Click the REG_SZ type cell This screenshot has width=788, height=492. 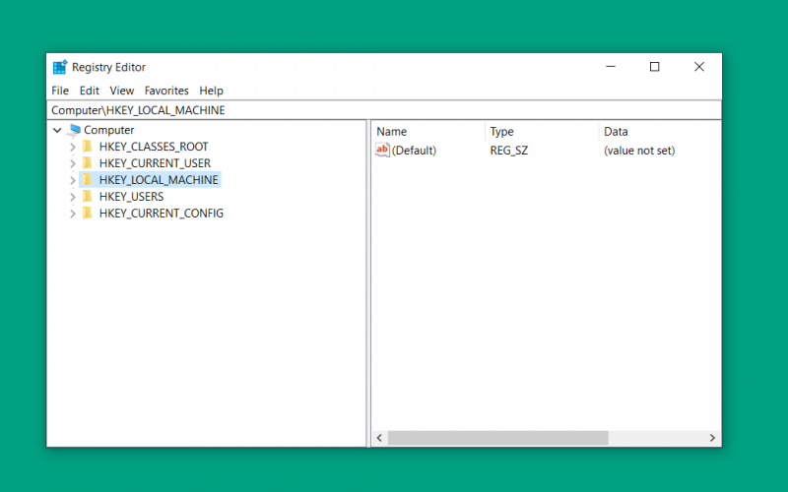pyautogui.click(x=508, y=151)
